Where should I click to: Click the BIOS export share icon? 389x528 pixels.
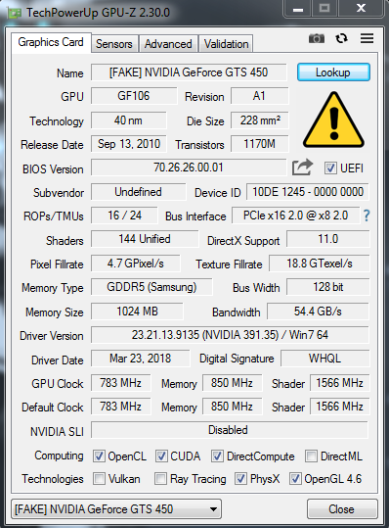302,168
